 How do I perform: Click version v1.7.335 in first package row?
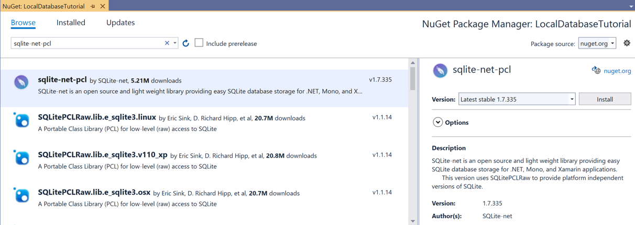(380, 80)
